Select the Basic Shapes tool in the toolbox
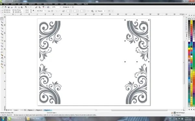The width and height of the screenshot is (195, 121). [2, 46]
